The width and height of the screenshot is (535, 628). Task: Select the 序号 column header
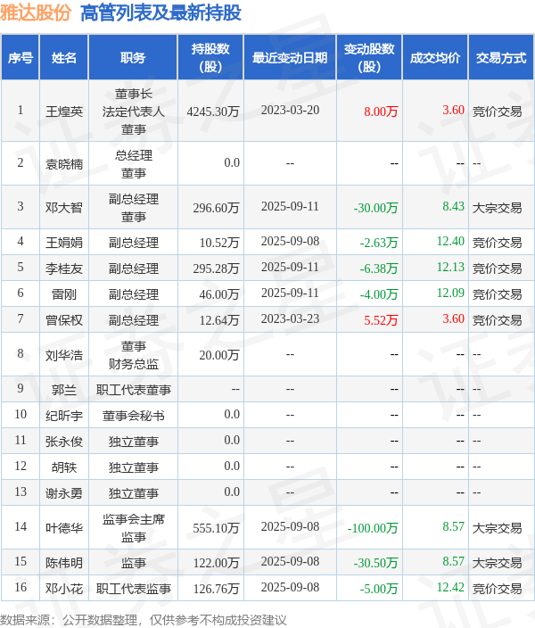[21, 58]
